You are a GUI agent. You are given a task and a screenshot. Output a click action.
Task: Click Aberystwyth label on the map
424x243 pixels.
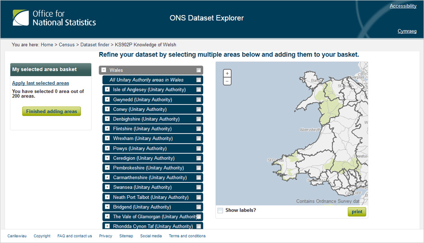[311, 130]
